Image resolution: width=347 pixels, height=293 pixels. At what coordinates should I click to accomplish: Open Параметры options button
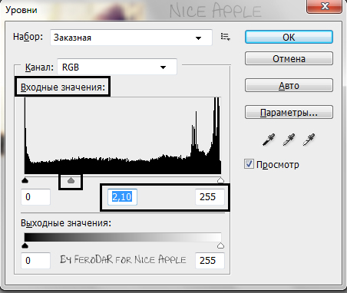[x=289, y=112]
